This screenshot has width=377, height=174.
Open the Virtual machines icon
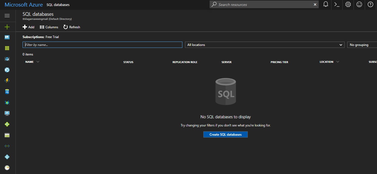(7, 113)
